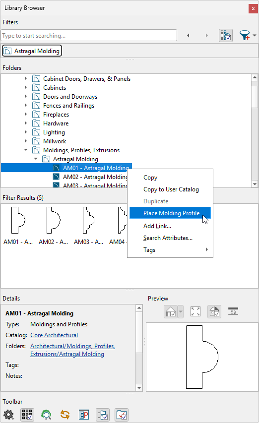Toggle the tree hierarchy view button
This screenshot has width=259, height=423.
click(103, 415)
